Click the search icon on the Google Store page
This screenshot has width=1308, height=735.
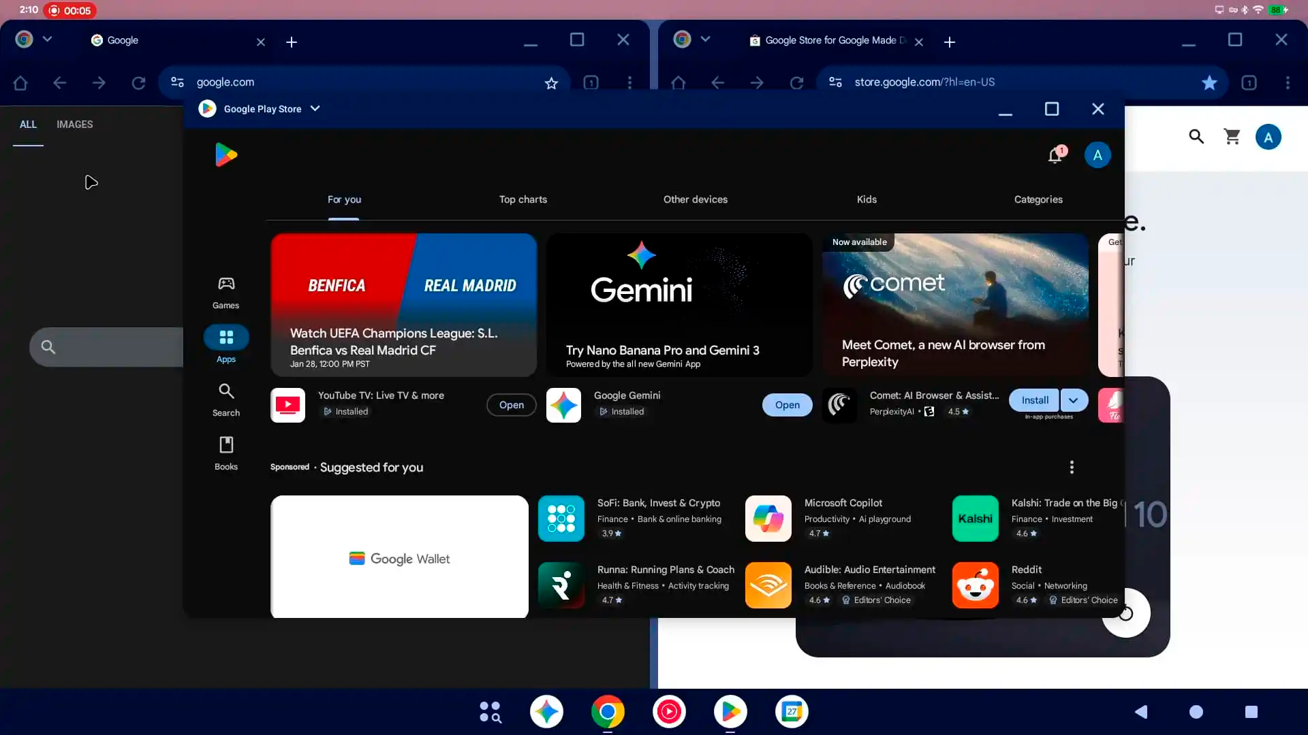[x=1197, y=136]
